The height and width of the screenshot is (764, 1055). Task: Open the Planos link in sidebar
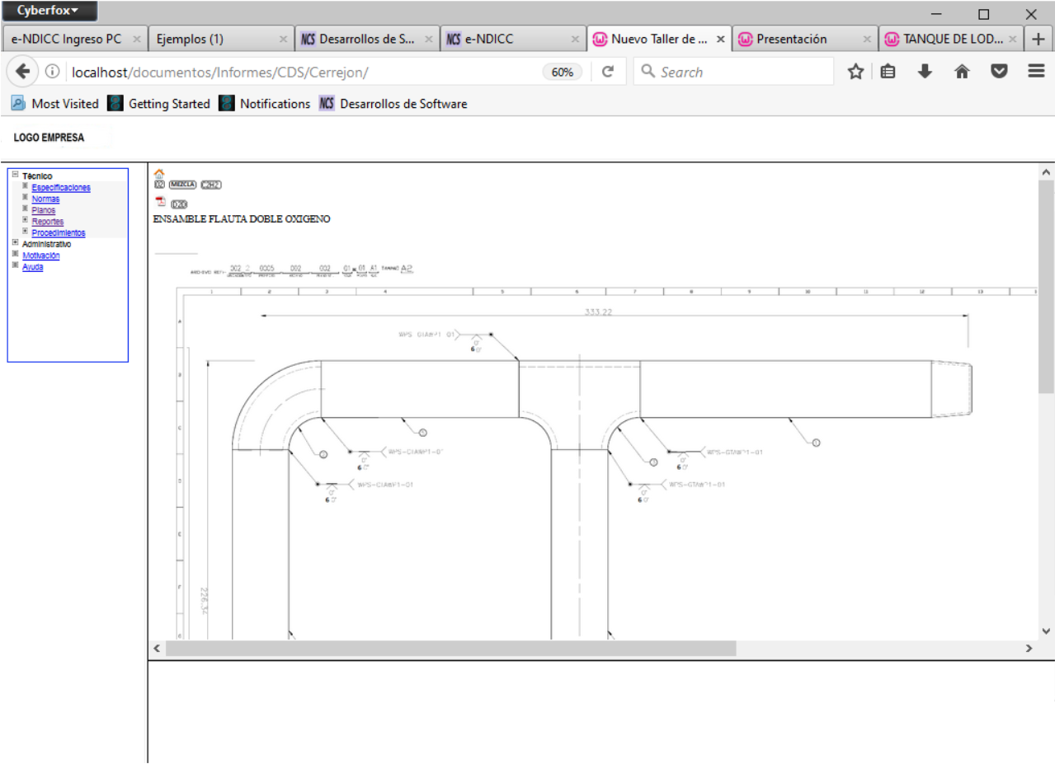point(44,210)
